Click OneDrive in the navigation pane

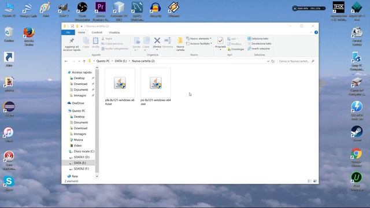tap(78, 103)
